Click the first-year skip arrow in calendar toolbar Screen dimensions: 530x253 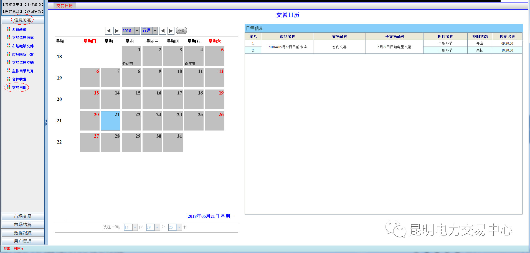[x=109, y=31]
